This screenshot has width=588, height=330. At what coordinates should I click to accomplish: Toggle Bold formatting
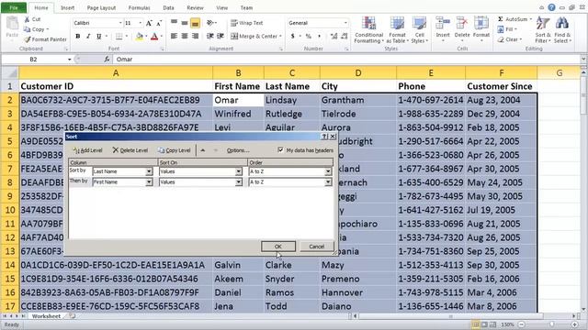click(77, 37)
